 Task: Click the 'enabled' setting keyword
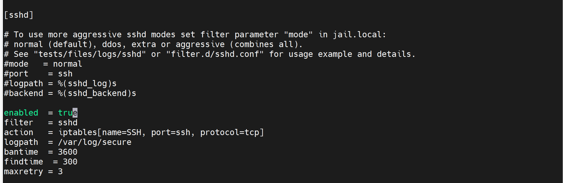pos(21,113)
